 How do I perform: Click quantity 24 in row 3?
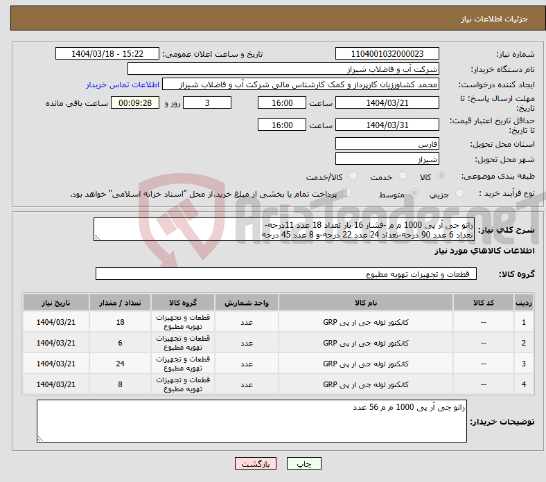(x=120, y=364)
